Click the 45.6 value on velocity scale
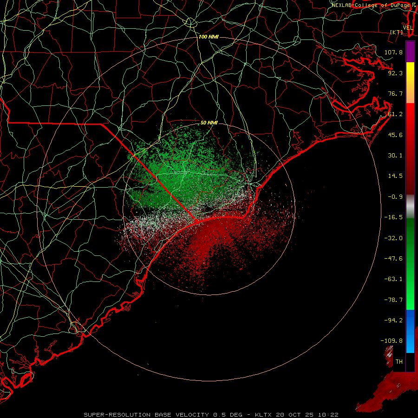This screenshot has height=418, width=418. pos(395,135)
